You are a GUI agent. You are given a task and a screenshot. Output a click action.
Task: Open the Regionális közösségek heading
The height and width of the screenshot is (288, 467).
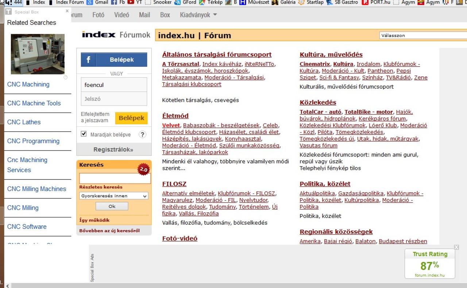pyautogui.click(x=336, y=232)
